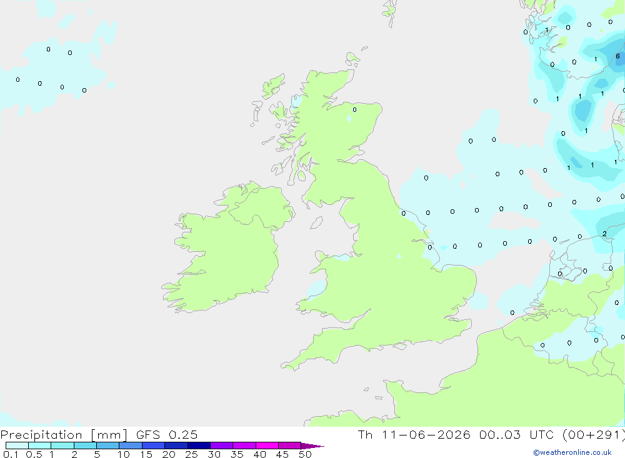
Task: Click the 30–35 mm legend swatch
Action: [x=222, y=446]
